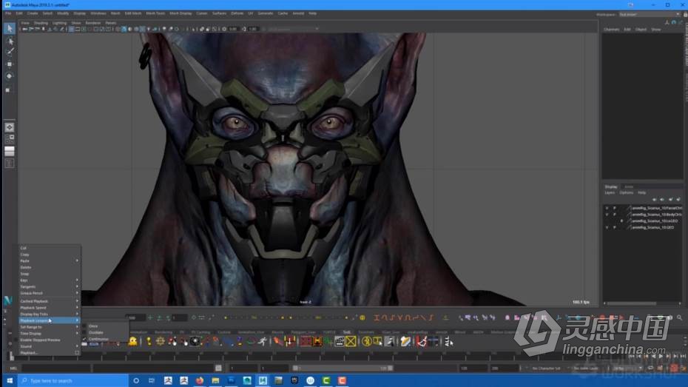The height and width of the screenshot is (387, 688).
Task: Click the single-pane layout icon on the left
Action: tap(9, 127)
